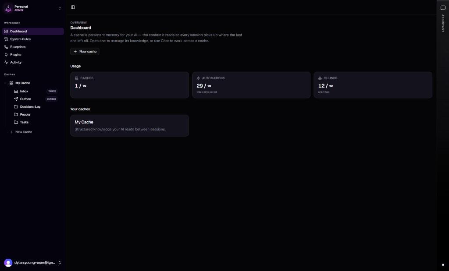Click the TIMBOX badge next to Inbox
Viewport: 449px width, 271px height.
tap(52, 91)
